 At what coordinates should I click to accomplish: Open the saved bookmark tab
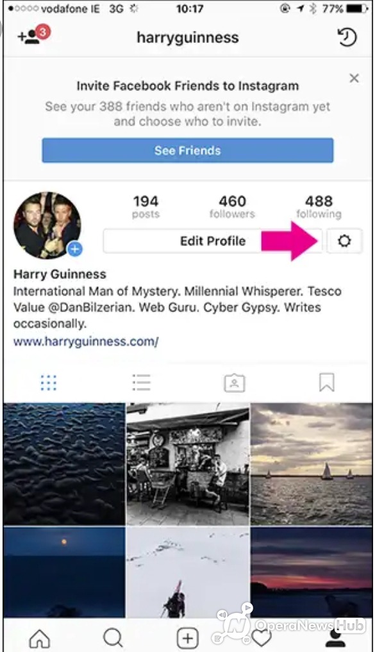327,382
